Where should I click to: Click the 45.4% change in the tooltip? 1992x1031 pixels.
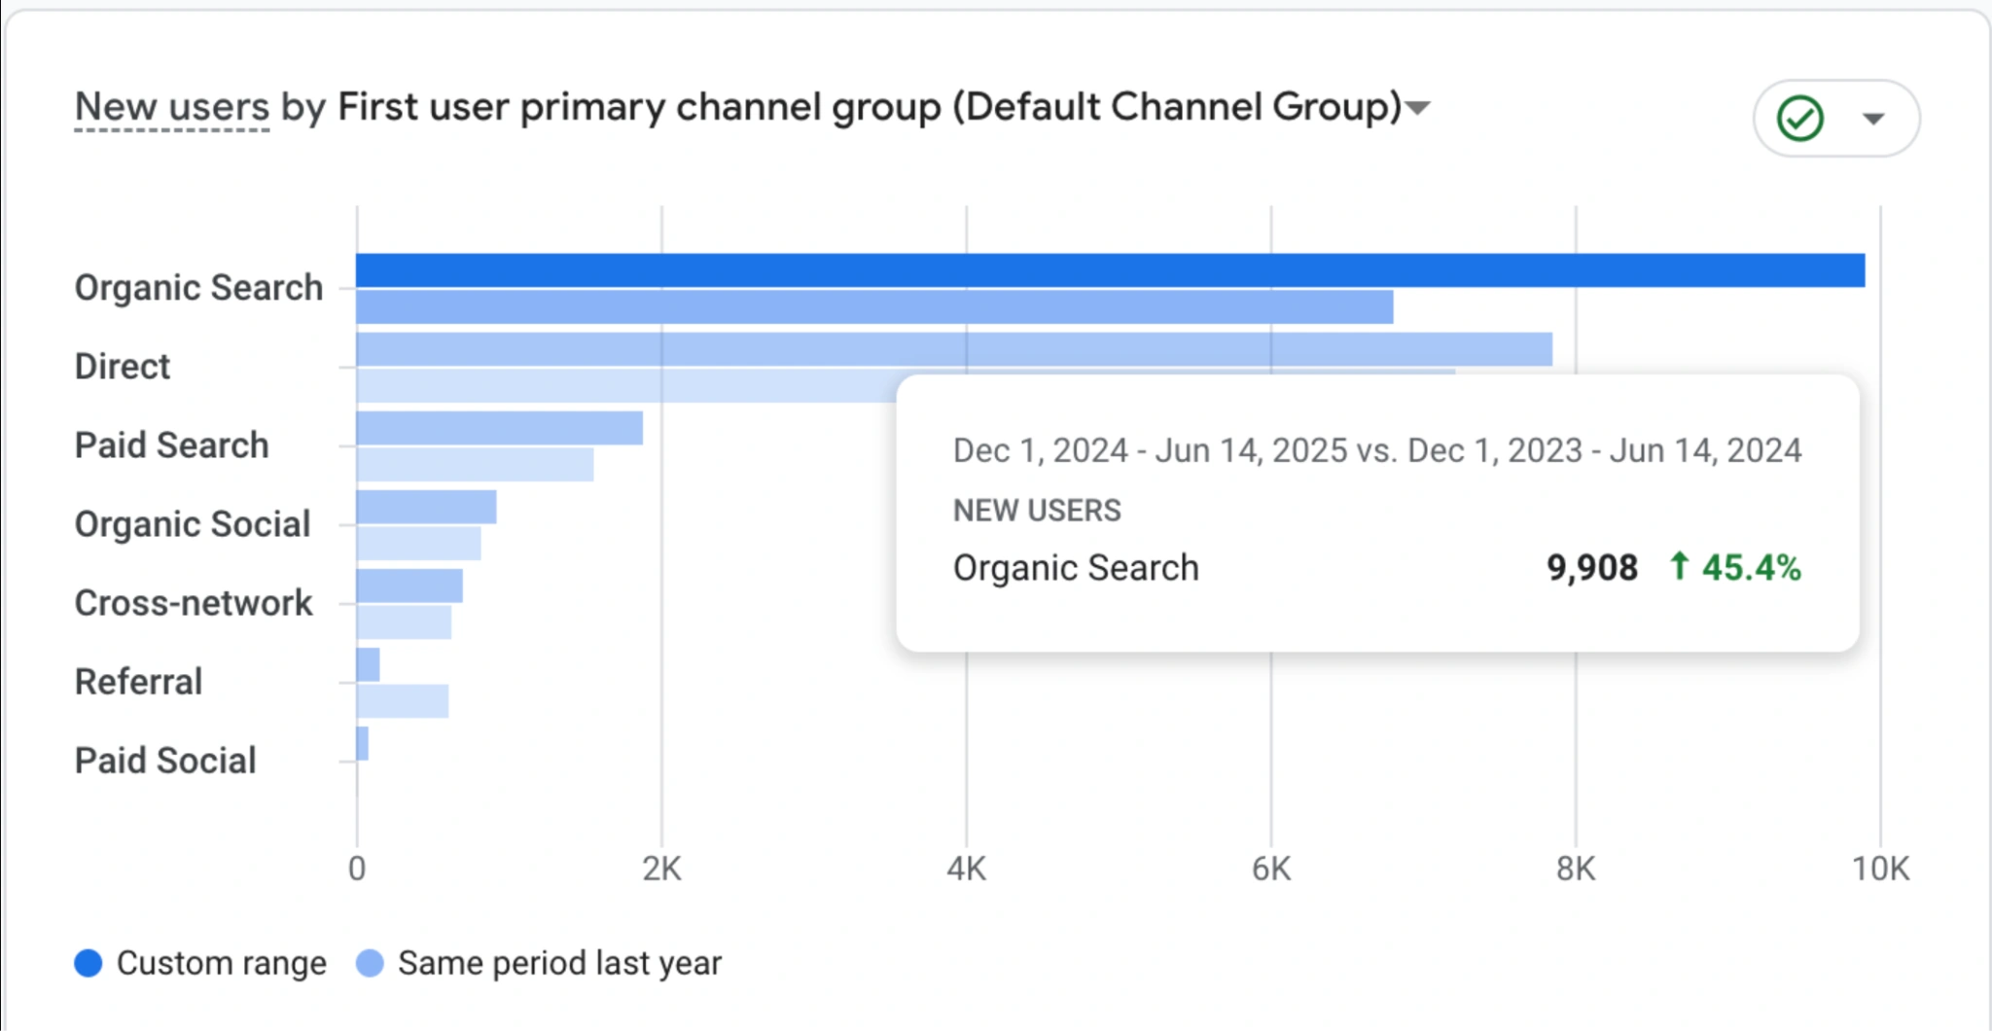[1752, 567]
